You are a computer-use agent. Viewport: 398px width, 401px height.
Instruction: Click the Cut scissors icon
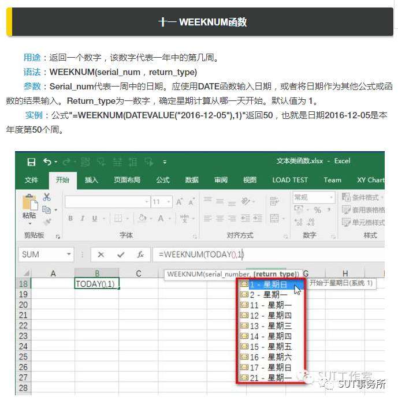(x=47, y=197)
